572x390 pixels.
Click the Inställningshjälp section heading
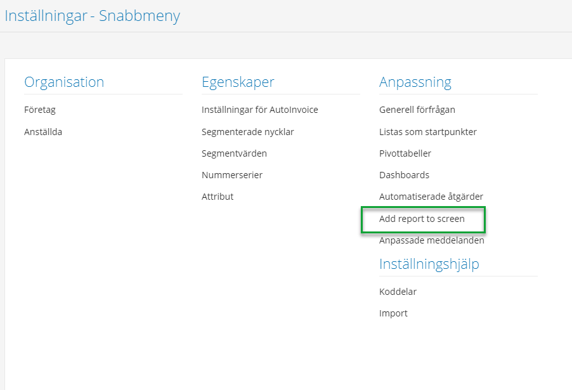pos(429,264)
